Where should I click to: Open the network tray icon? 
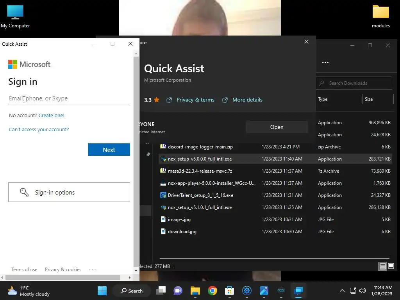[353, 291]
